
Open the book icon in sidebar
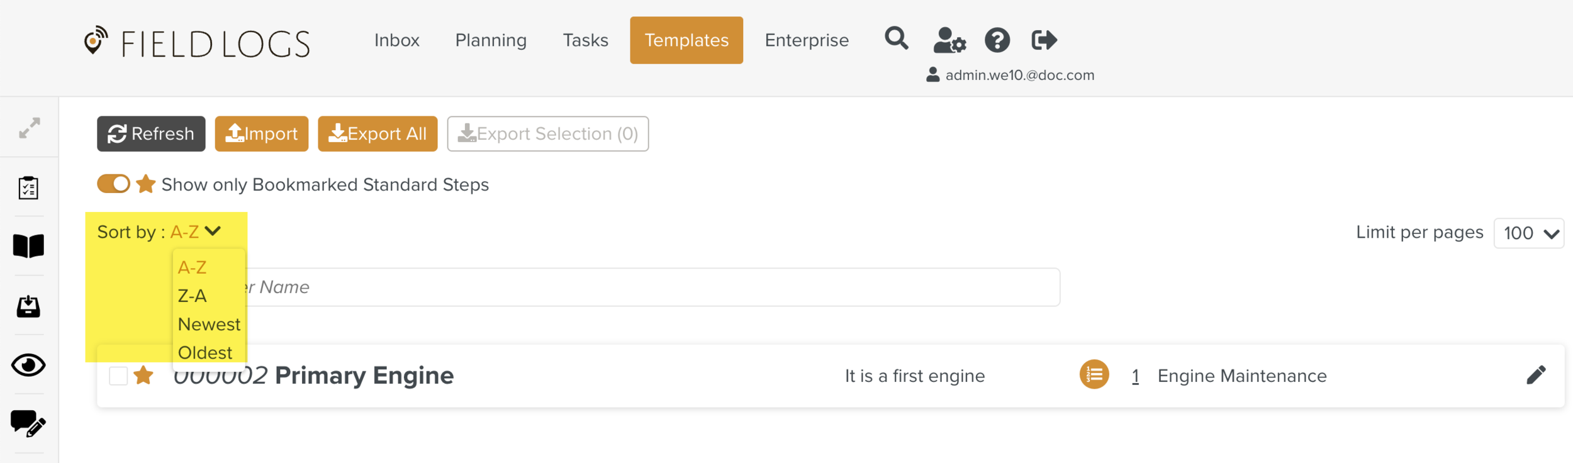[28, 246]
